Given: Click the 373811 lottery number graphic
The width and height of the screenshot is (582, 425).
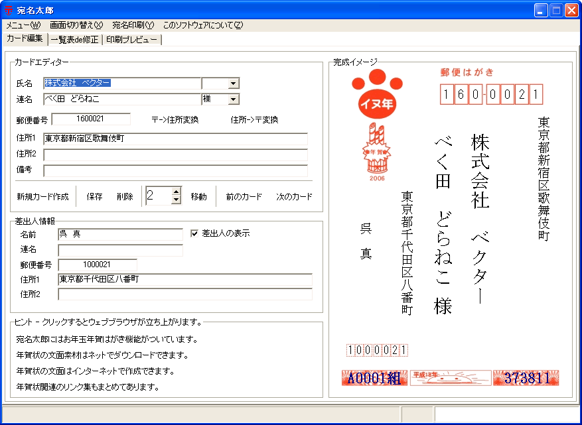Looking at the screenshot, I should pos(526,377).
